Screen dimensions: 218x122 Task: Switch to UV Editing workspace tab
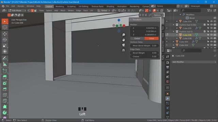pos(83,6)
